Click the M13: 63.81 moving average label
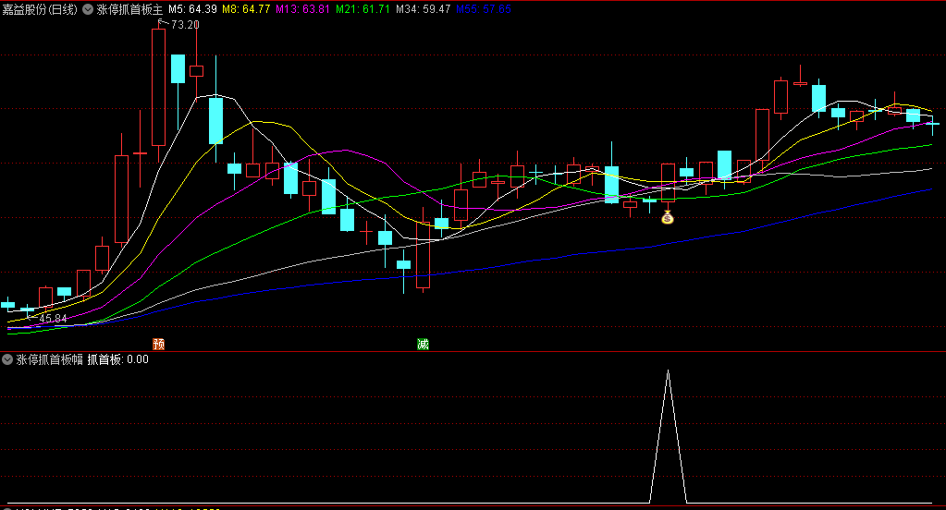The height and width of the screenshot is (510, 946). pyautogui.click(x=302, y=9)
